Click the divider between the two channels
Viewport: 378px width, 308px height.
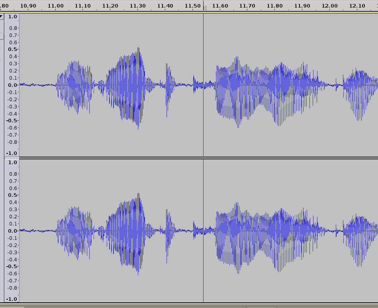pos(159,158)
